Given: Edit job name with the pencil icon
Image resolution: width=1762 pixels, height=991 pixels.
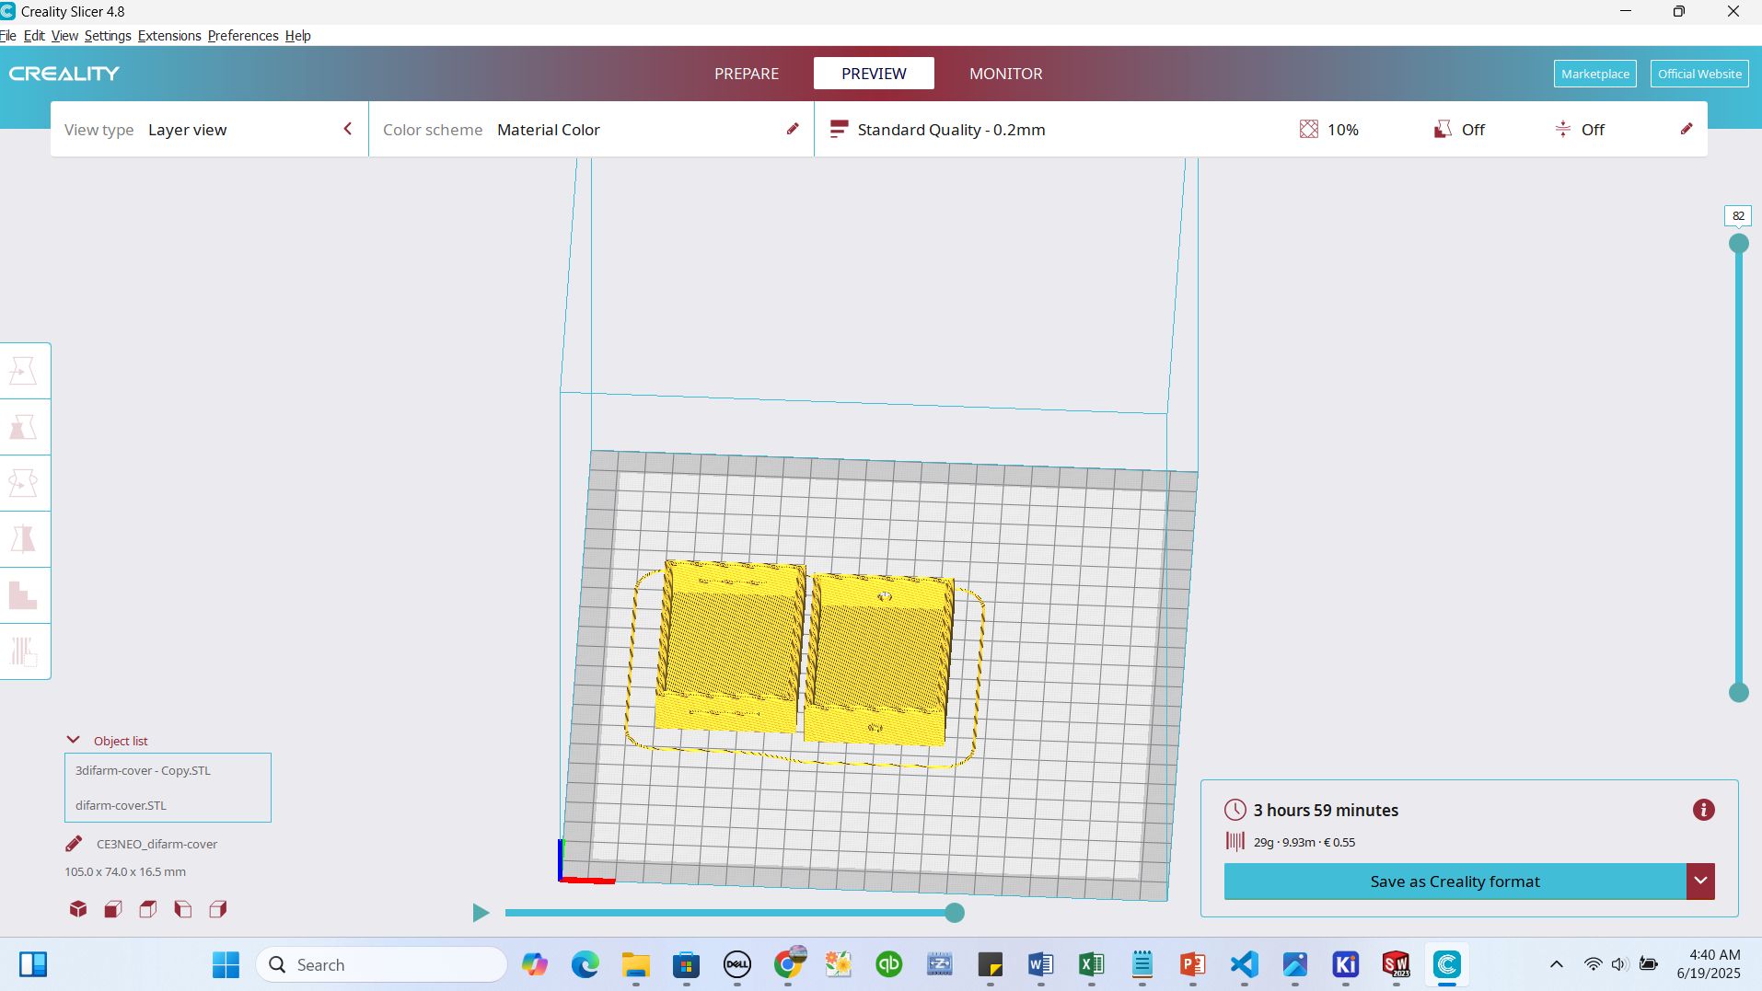Looking at the screenshot, I should (74, 844).
